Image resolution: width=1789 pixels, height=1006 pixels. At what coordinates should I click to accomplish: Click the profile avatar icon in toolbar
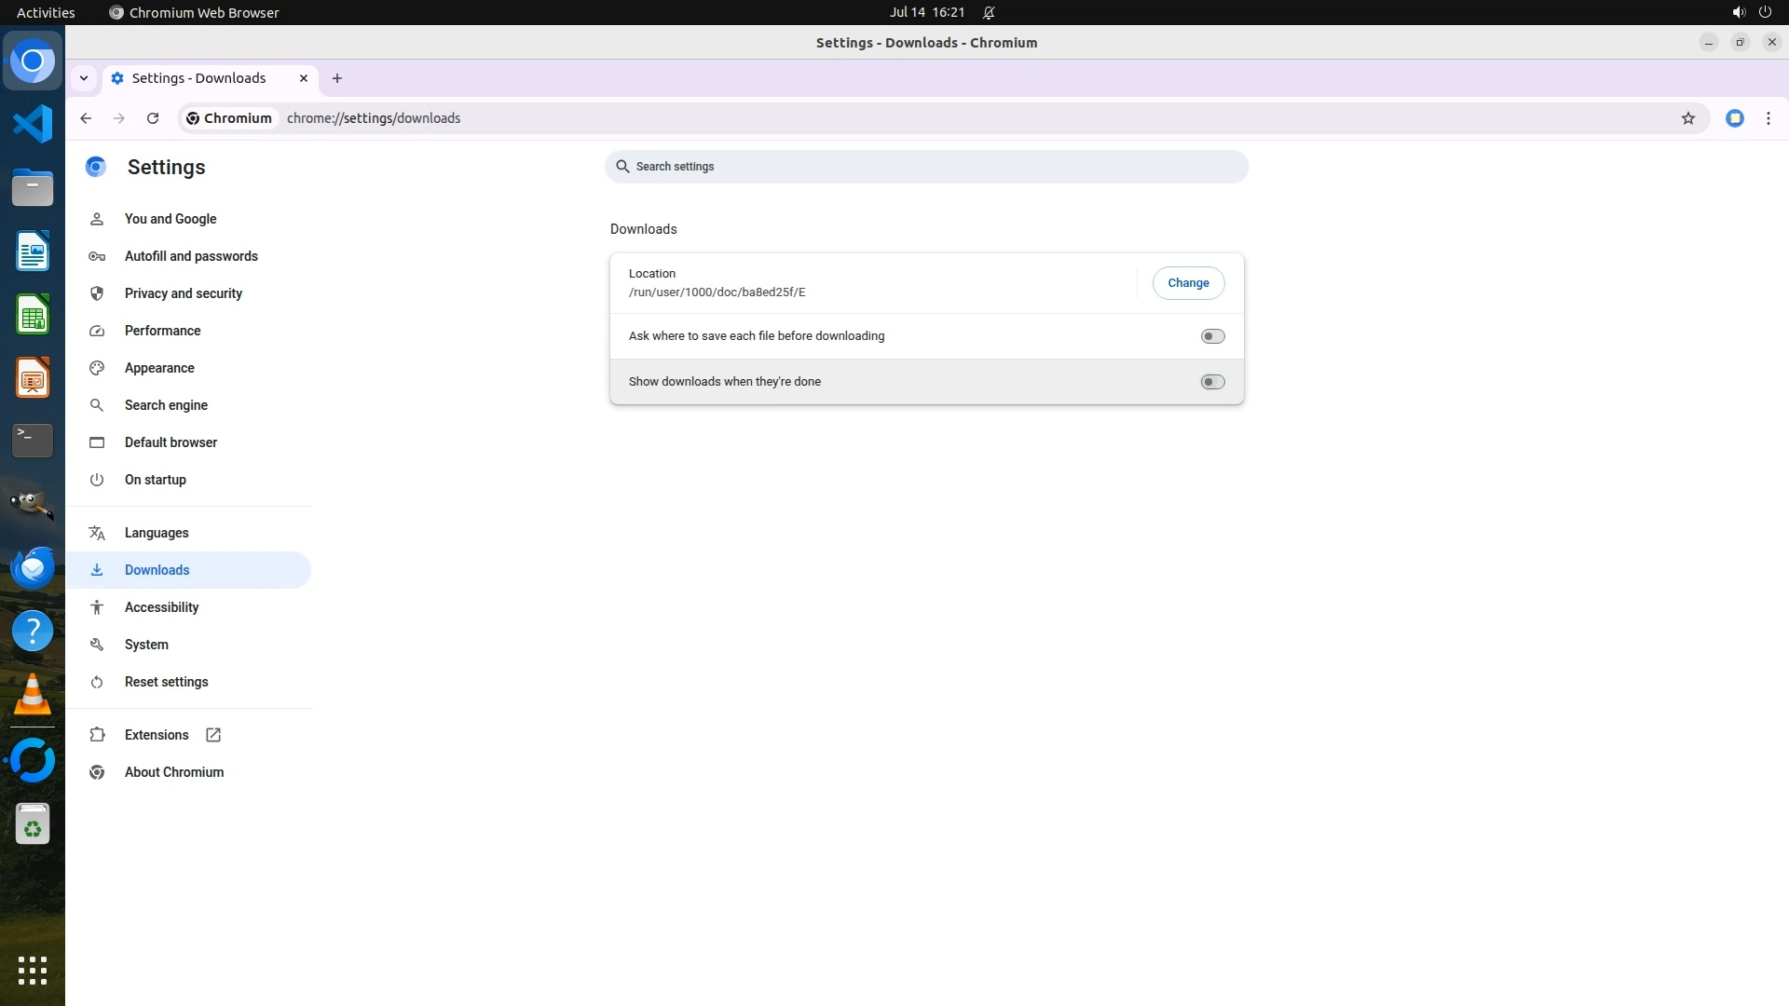coord(1734,118)
